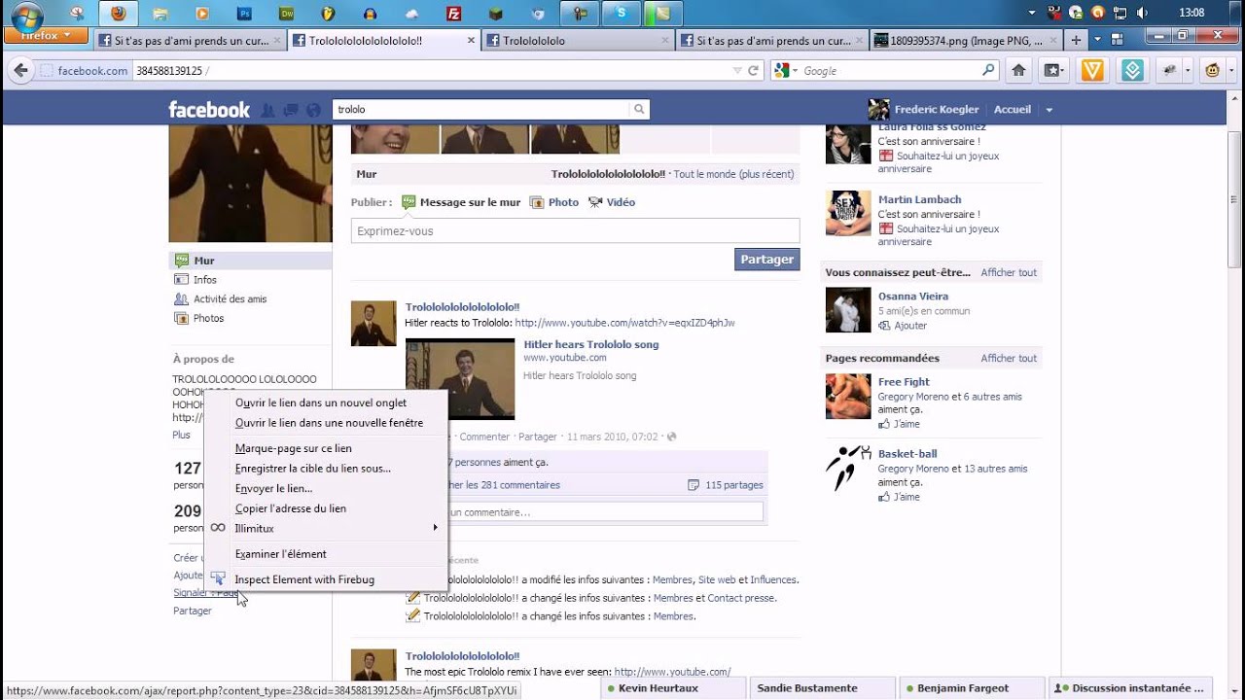This screenshot has width=1245, height=700.
Task: Click the volume icon in system tray
Action: pos(1142,13)
